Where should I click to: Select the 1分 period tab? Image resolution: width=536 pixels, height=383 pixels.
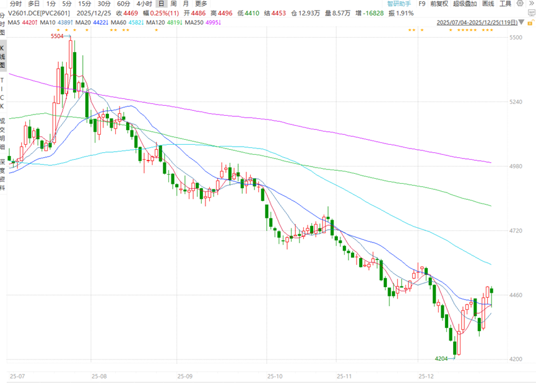point(51,4)
